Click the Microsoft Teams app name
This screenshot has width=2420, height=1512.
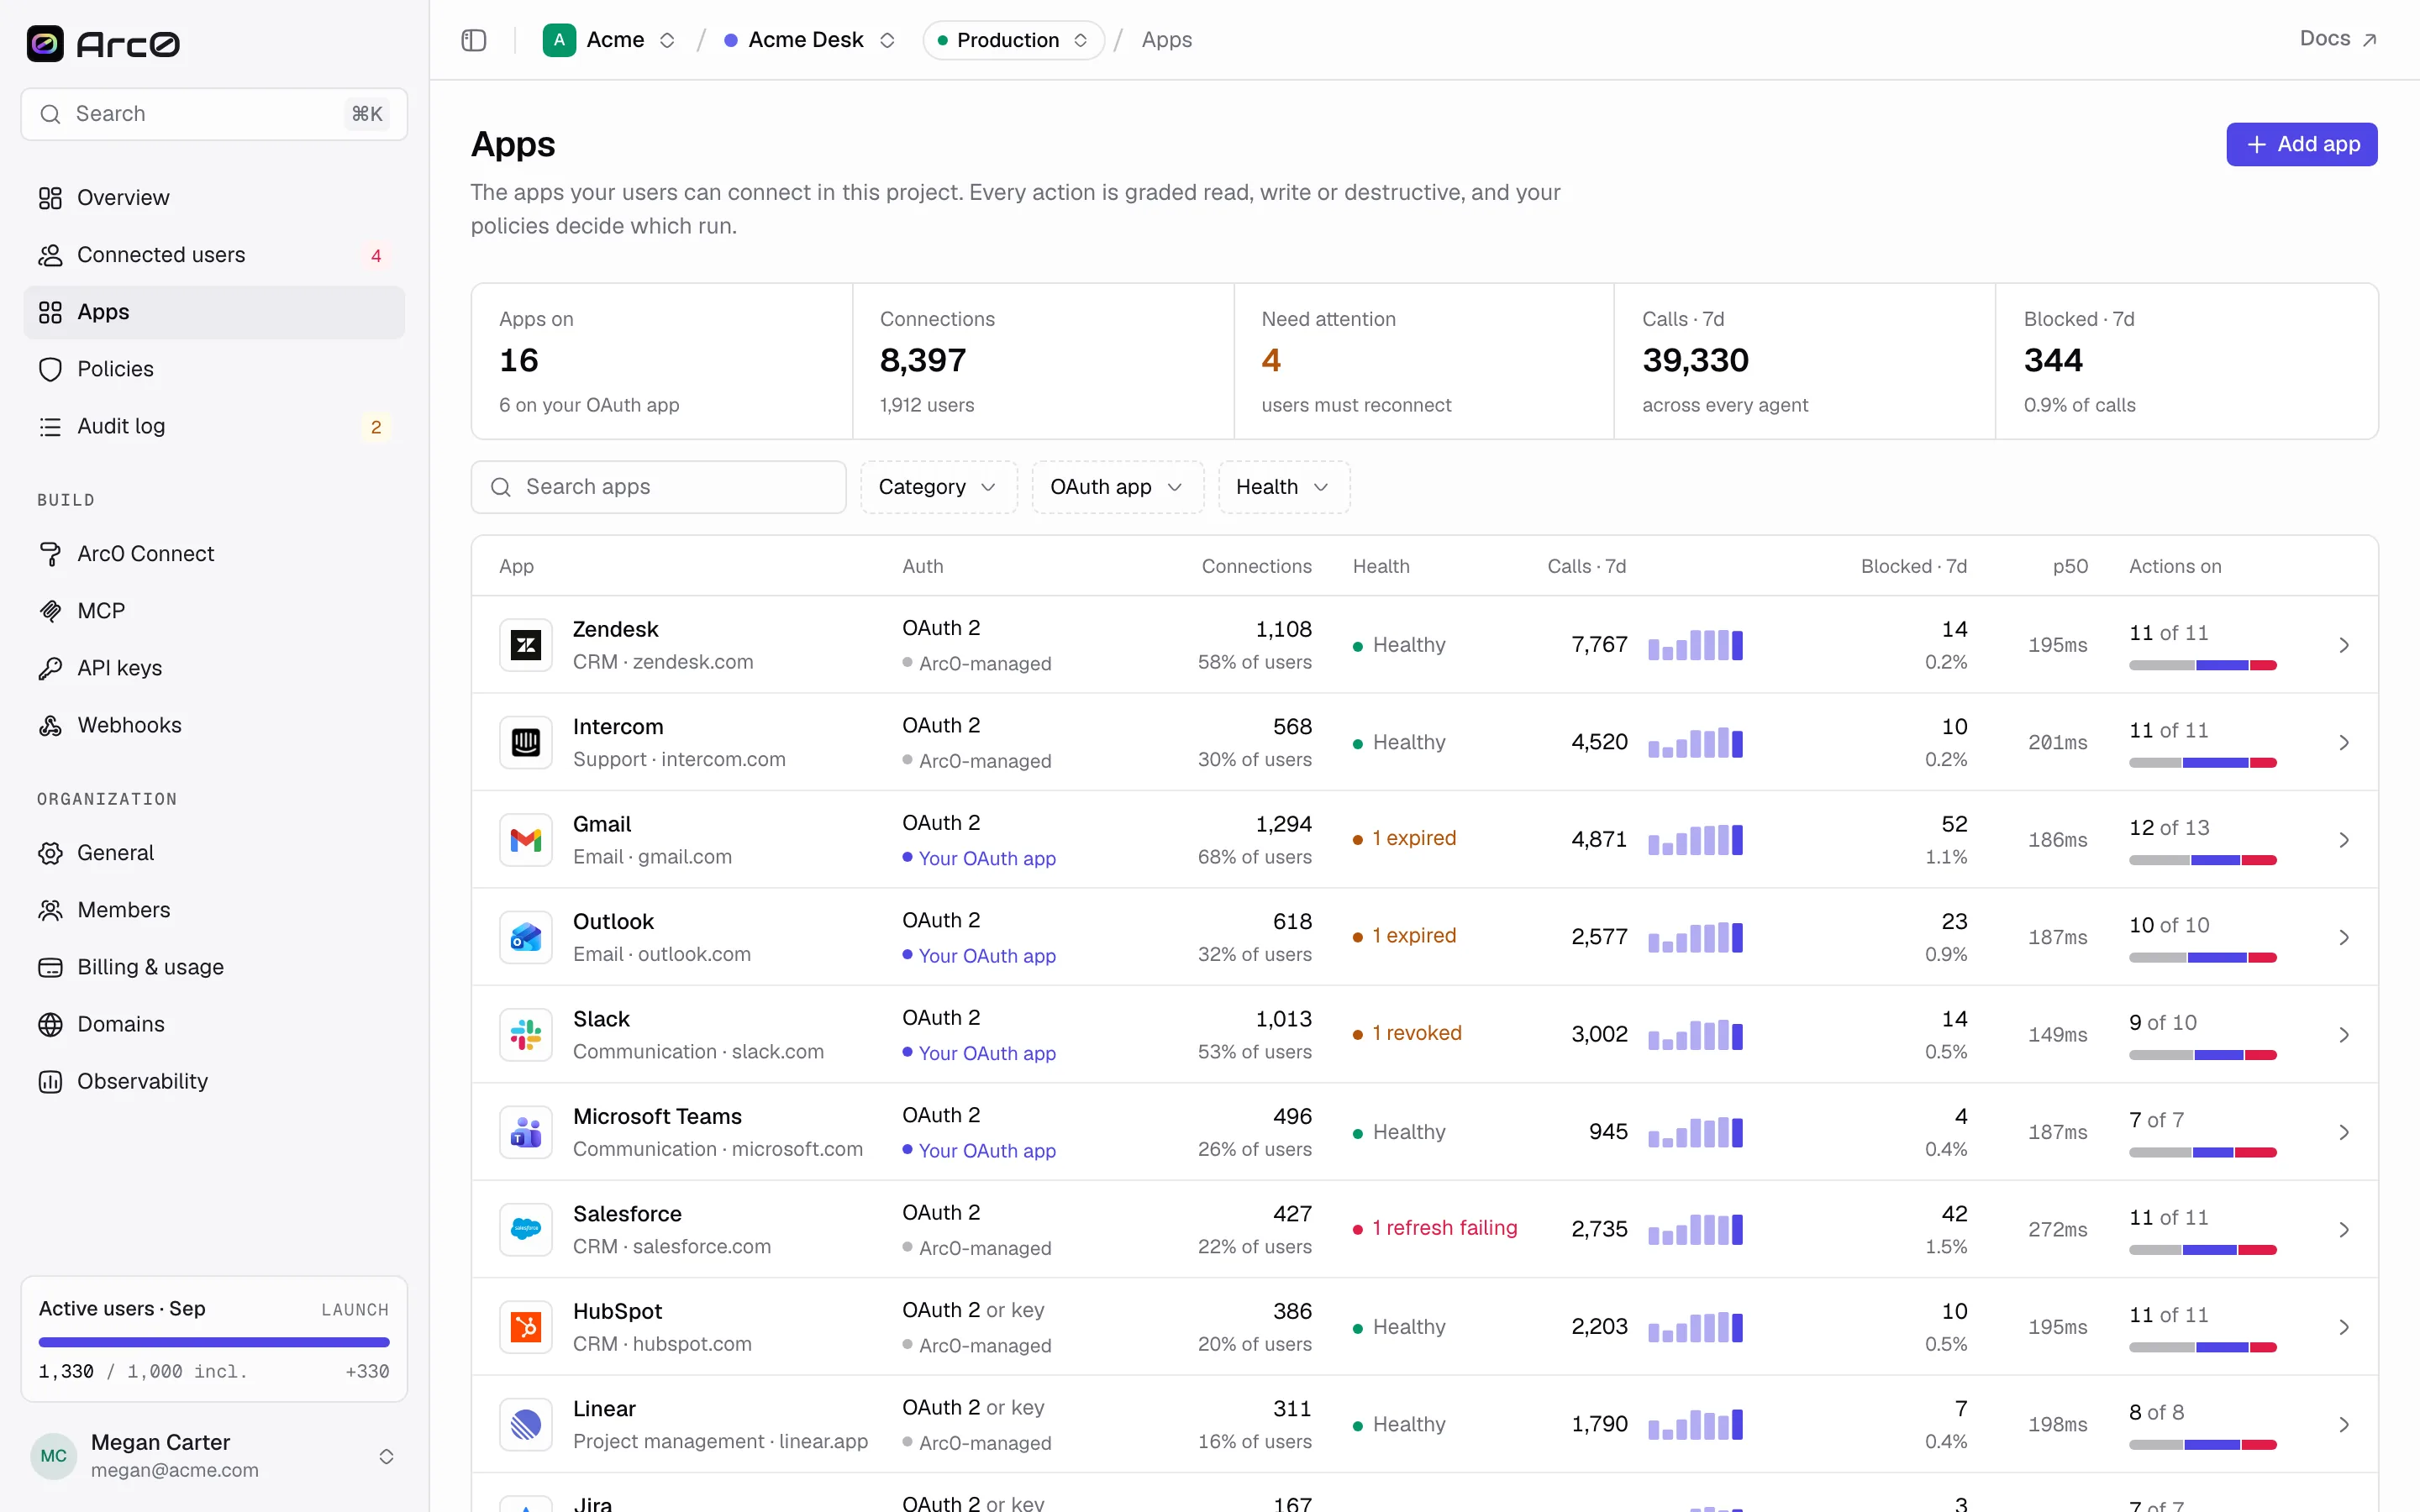point(657,1116)
